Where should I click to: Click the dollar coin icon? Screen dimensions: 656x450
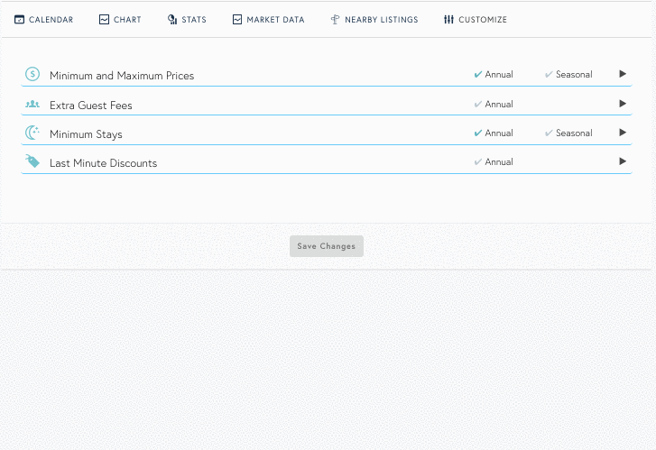click(32, 74)
